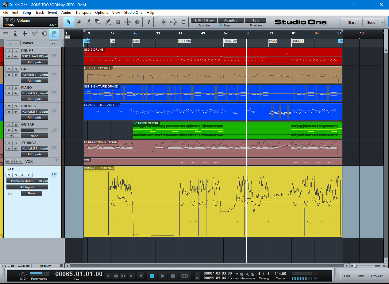
Task: Select the Bend tool
Action: coord(127,22)
